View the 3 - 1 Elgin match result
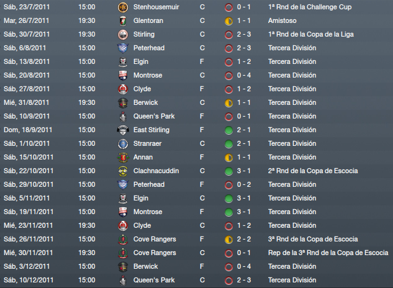The width and height of the screenshot is (393, 288). click(243, 198)
